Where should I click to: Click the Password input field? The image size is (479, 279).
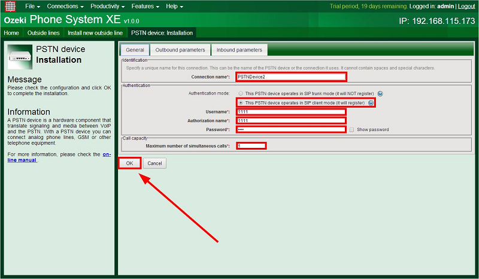291,129
